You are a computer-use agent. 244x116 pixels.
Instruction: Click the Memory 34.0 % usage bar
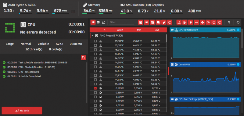pyautogui.click(x=89, y=14)
